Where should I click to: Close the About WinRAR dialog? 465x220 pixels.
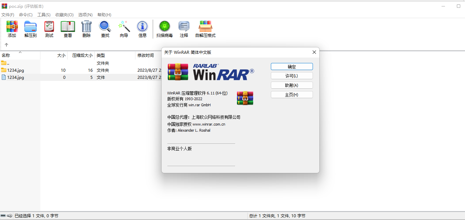click(314, 52)
